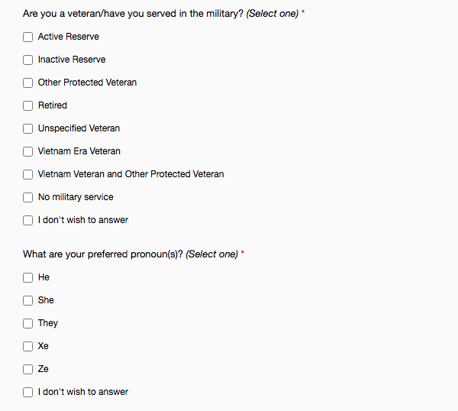This screenshot has height=411, width=458.
Task: Tick the No military service checkbox
Action: (x=27, y=197)
